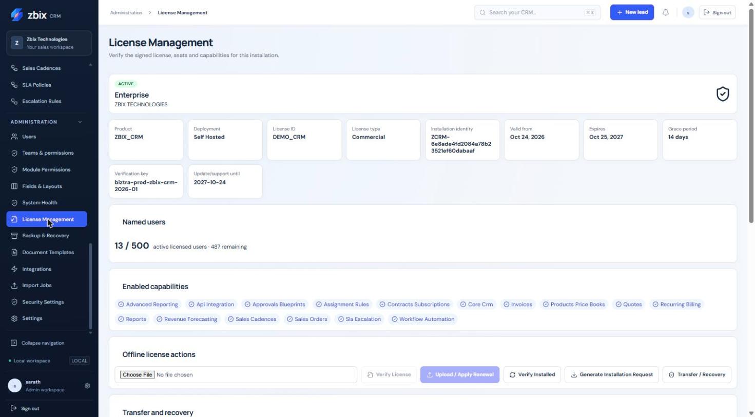Click the Integrations lightning icon
755x417 pixels.
14,269
